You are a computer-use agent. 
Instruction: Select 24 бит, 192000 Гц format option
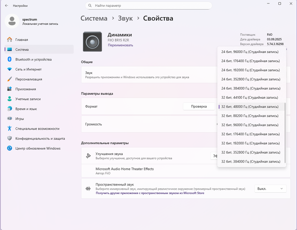coord(251,70)
